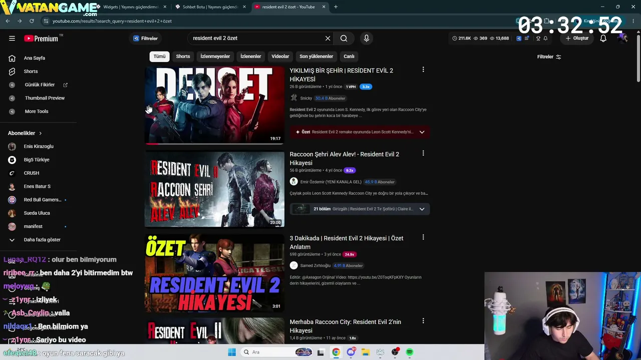Clear the search query with the X
Viewport: 641px width, 360px height.
pos(328,38)
